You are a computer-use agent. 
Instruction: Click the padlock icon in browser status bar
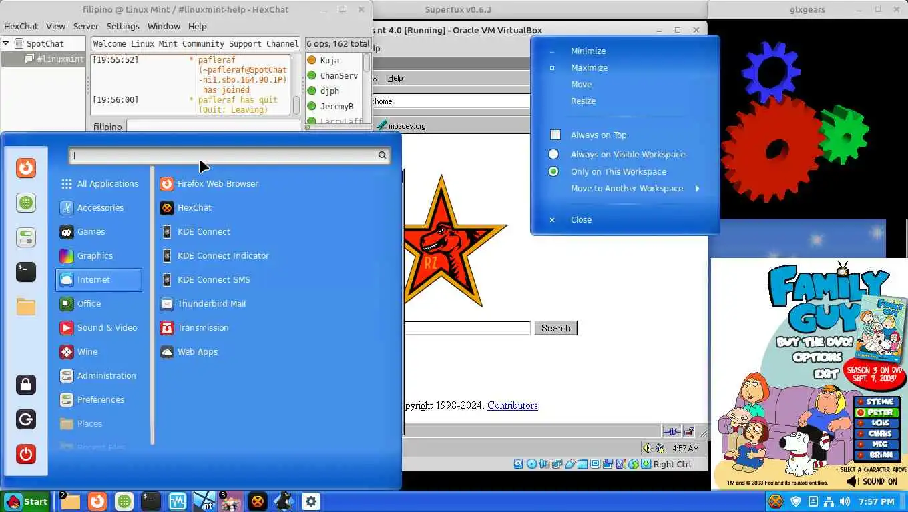click(688, 431)
